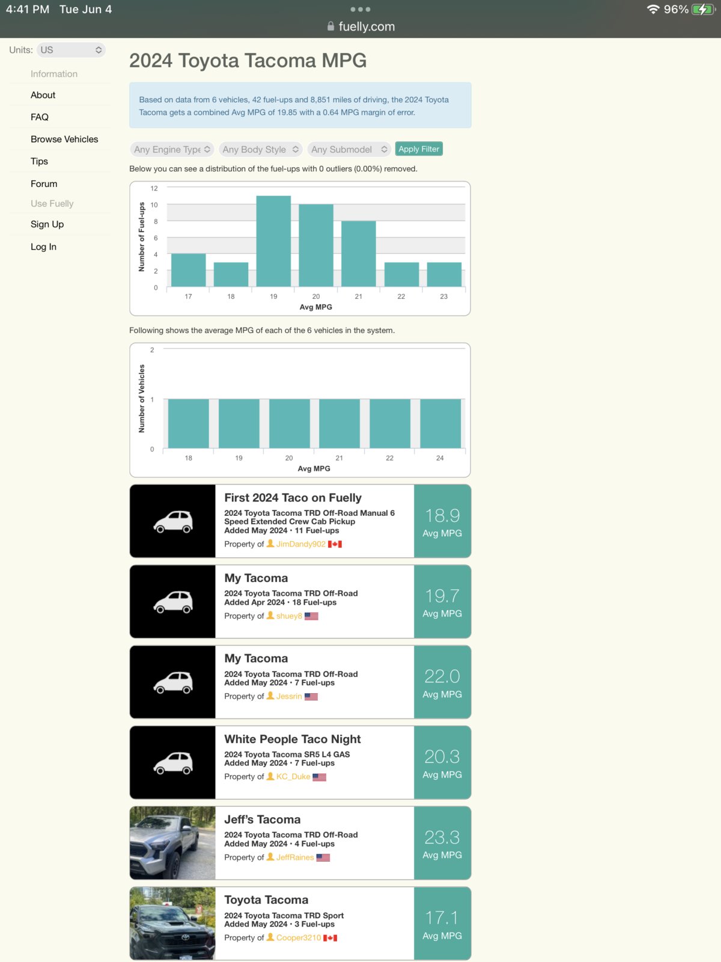Open shuey8's My Tacoma listing title

point(256,578)
